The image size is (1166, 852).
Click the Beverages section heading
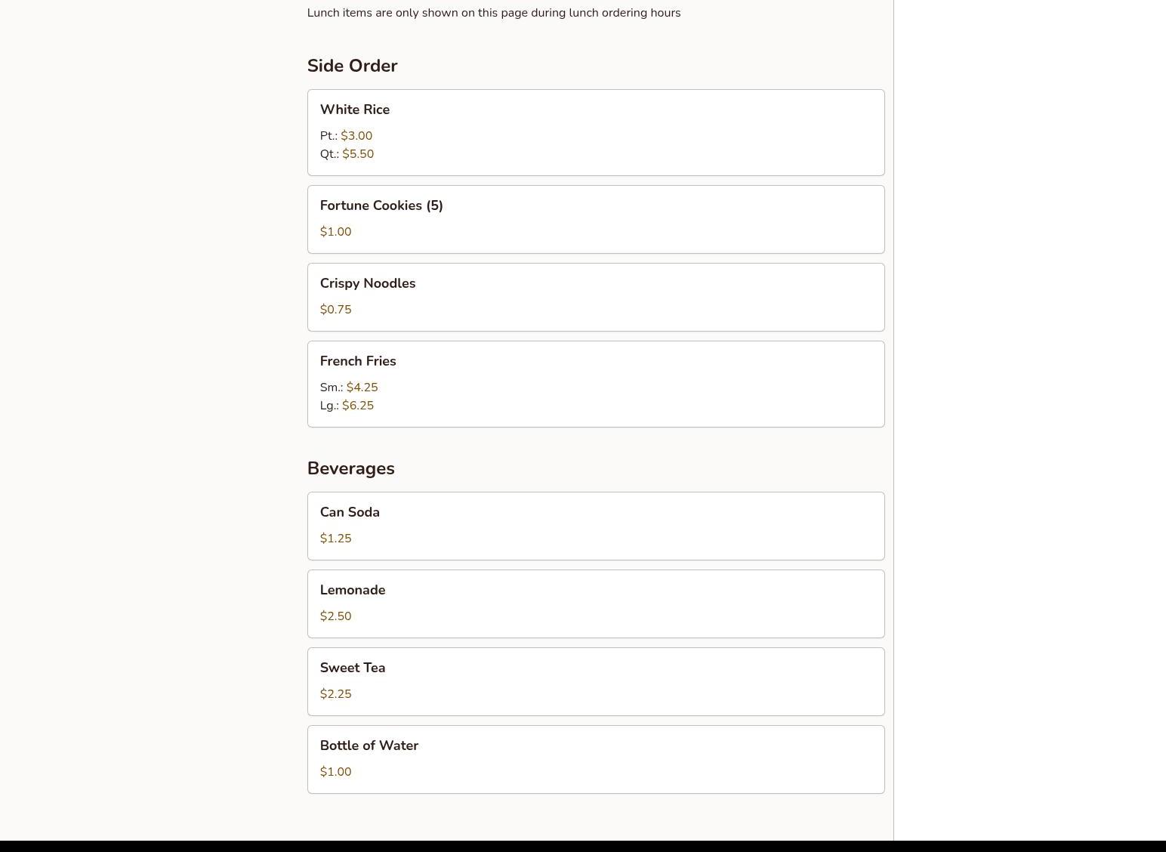pos(350,468)
